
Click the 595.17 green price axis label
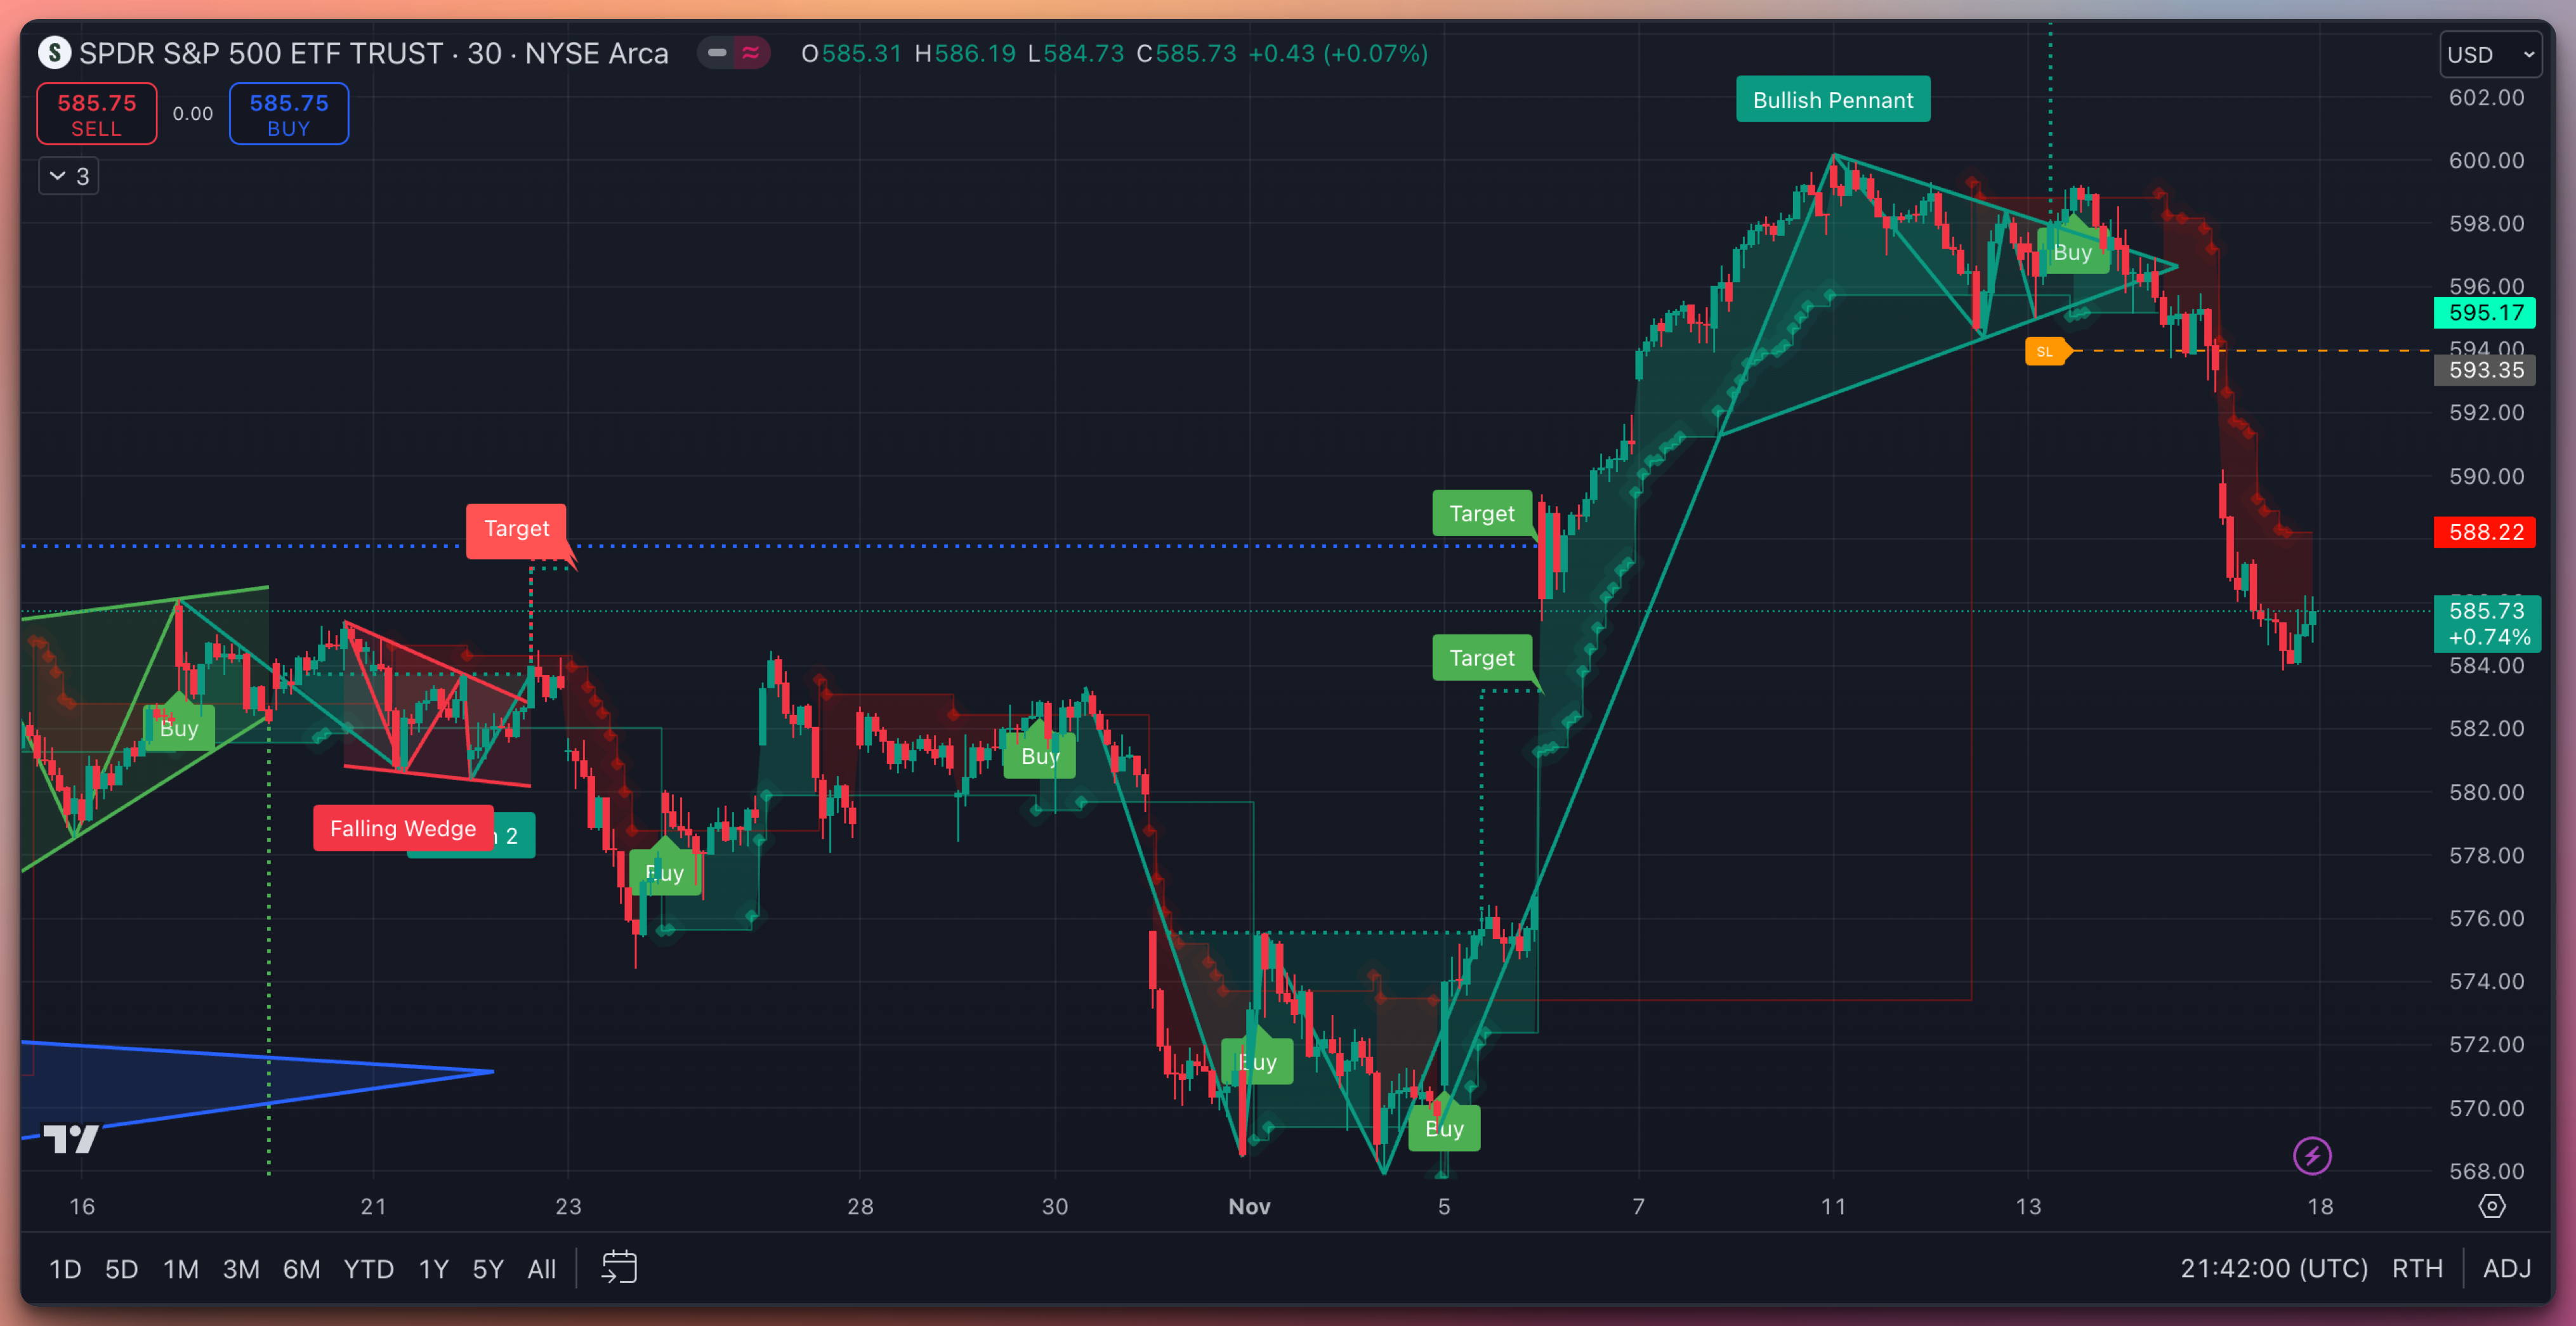[x=2486, y=312]
